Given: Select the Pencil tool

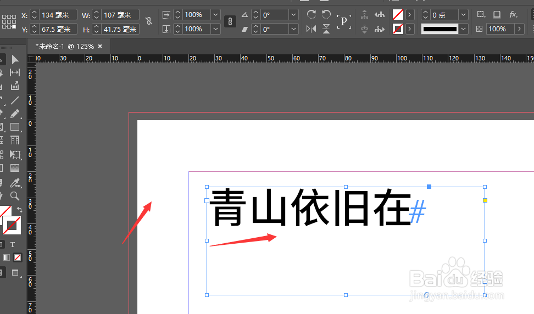Looking at the screenshot, I should click(15, 114).
